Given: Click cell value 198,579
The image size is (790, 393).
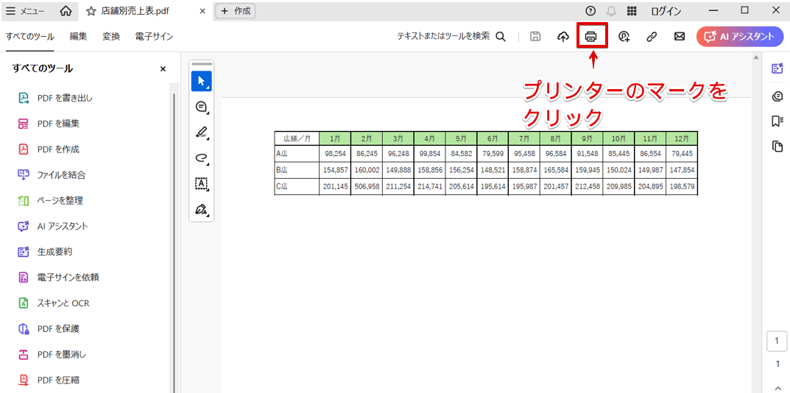Looking at the screenshot, I should (x=682, y=187).
